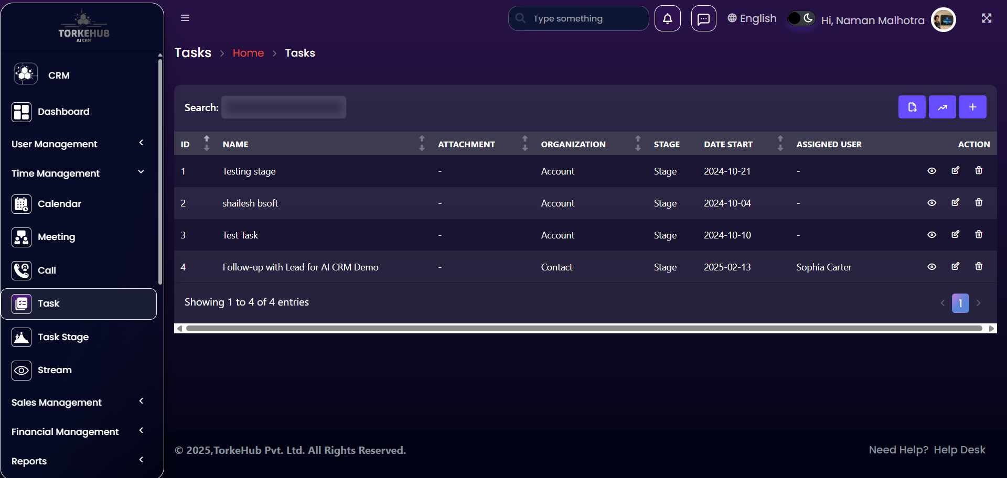This screenshot has width=1007, height=478.
Task: View the shailesh bsoft task details
Action: click(931, 203)
